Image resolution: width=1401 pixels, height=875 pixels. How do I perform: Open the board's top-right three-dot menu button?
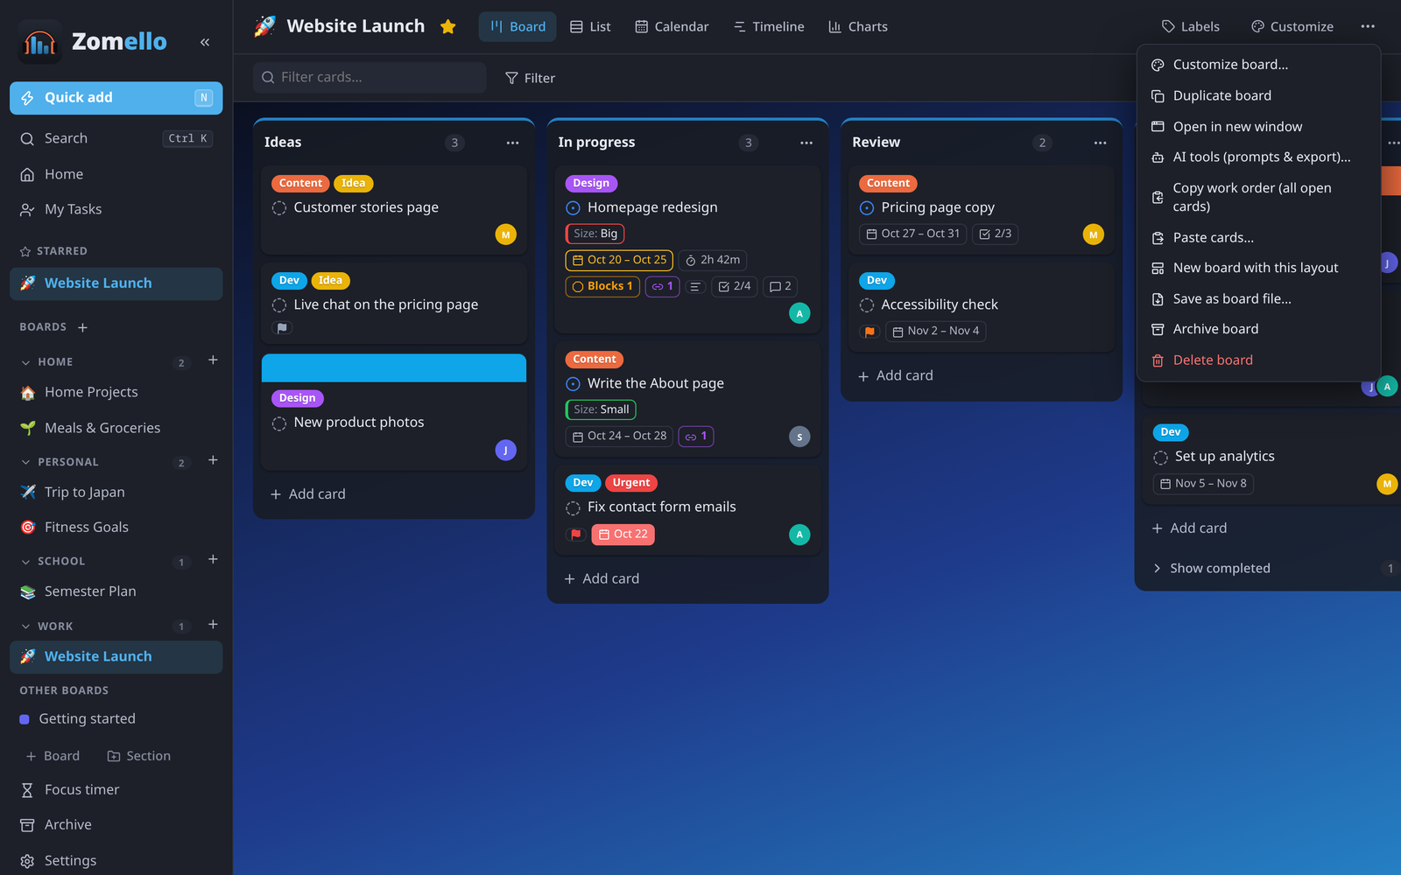pyautogui.click(x=1368, y=26)
